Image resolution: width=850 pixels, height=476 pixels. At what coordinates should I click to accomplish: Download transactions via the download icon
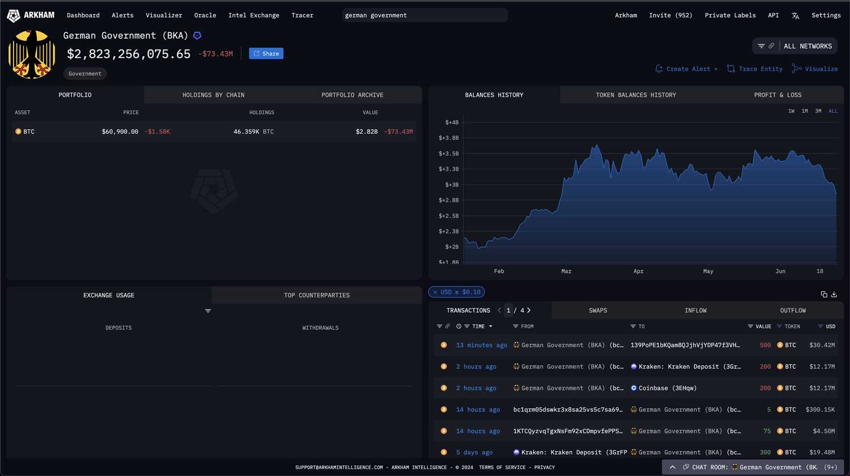click(x=834, y=294)
